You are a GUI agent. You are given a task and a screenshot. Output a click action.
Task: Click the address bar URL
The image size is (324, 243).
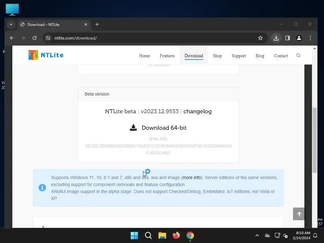click(x=75, y=38)
